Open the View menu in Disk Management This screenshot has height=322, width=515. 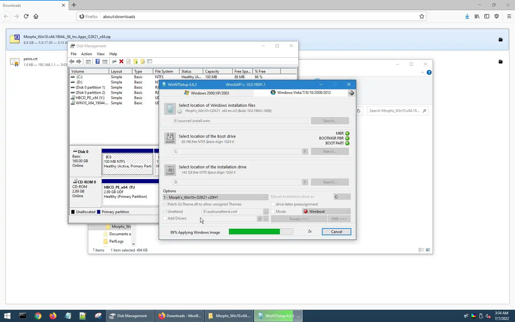pyautogui.click(x=101, y=54)
